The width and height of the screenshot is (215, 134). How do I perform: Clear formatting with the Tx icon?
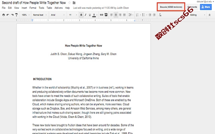pos(160,15)
